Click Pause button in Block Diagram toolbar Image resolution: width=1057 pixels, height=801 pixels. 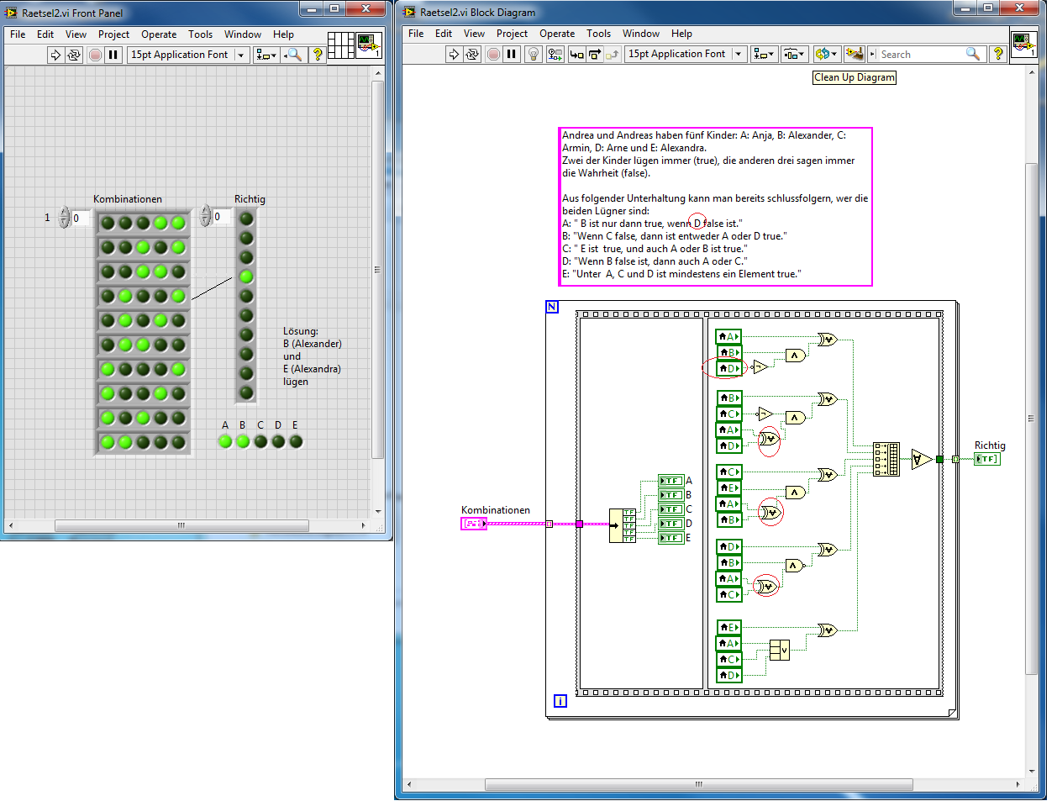coord(512,54)
